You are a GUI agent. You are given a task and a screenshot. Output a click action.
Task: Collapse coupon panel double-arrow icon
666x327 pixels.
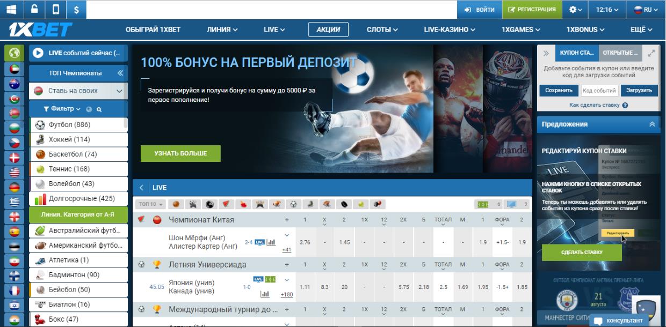tap(546, 53)
